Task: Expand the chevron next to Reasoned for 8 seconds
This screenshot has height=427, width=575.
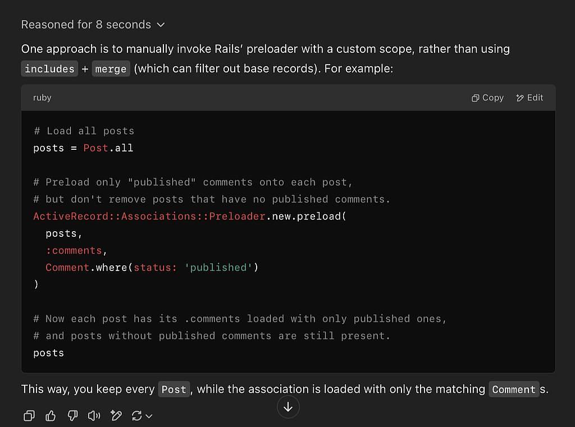Action: pos(161,25)
